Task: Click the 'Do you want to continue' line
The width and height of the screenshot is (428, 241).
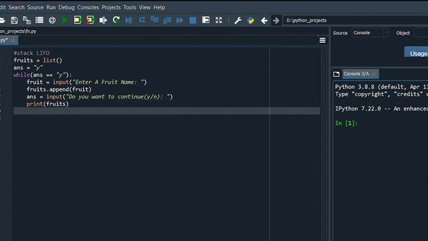Action: 100,96
